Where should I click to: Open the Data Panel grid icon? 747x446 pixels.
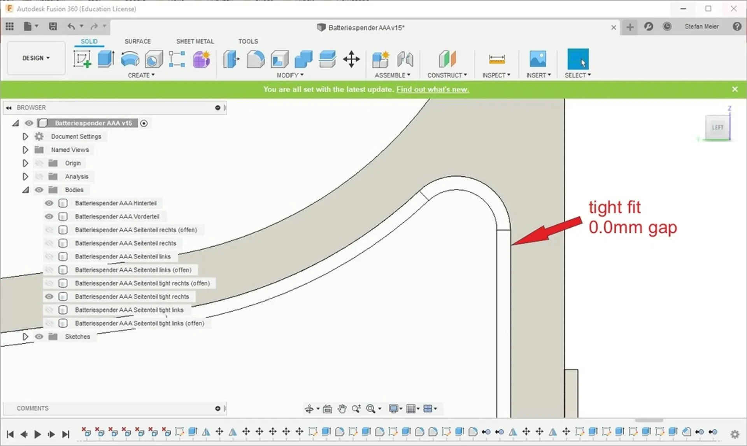[x=10, y=26]
